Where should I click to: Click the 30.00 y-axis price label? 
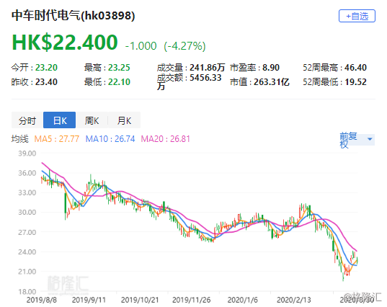coord(27,213)
